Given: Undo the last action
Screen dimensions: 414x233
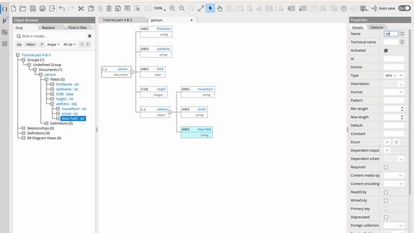Looking at the screenshot, I should tap(62, 8).
